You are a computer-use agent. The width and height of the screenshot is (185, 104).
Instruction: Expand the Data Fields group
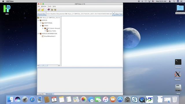[x=45, y=31]
